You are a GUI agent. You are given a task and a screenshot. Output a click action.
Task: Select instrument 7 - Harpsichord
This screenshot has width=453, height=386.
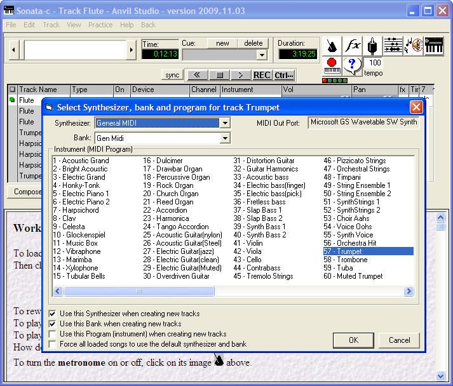(76, 210)
